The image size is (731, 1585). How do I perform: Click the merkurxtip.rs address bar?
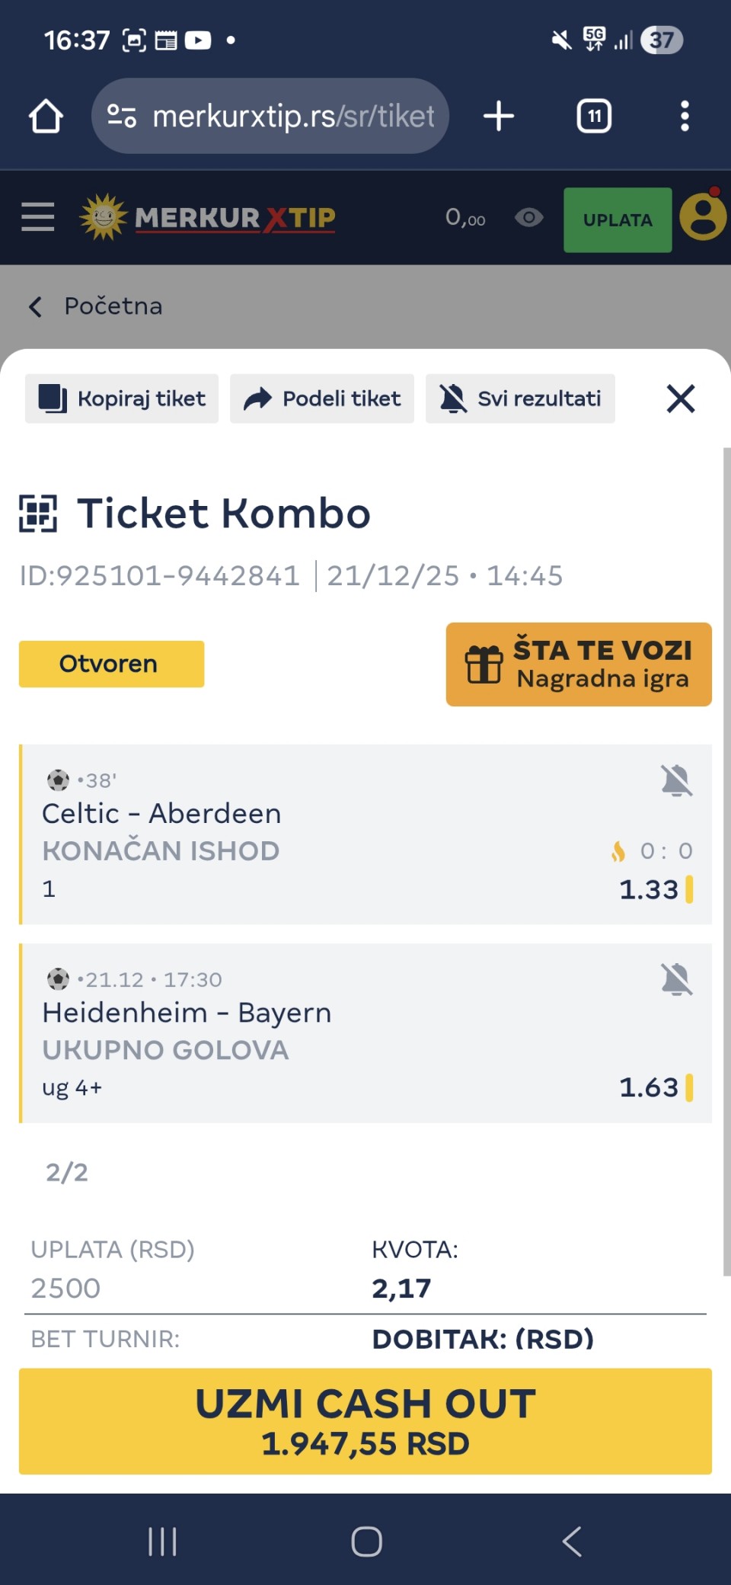pyautogui.click(x=293, y=117)
